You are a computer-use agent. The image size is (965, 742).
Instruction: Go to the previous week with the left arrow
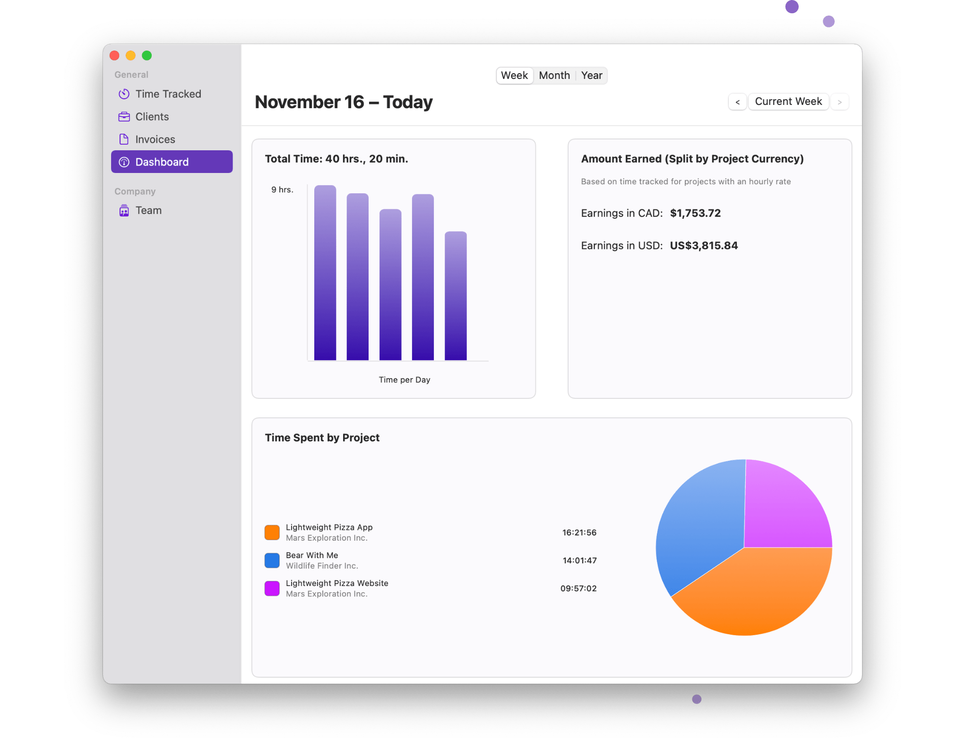[737, 101]
